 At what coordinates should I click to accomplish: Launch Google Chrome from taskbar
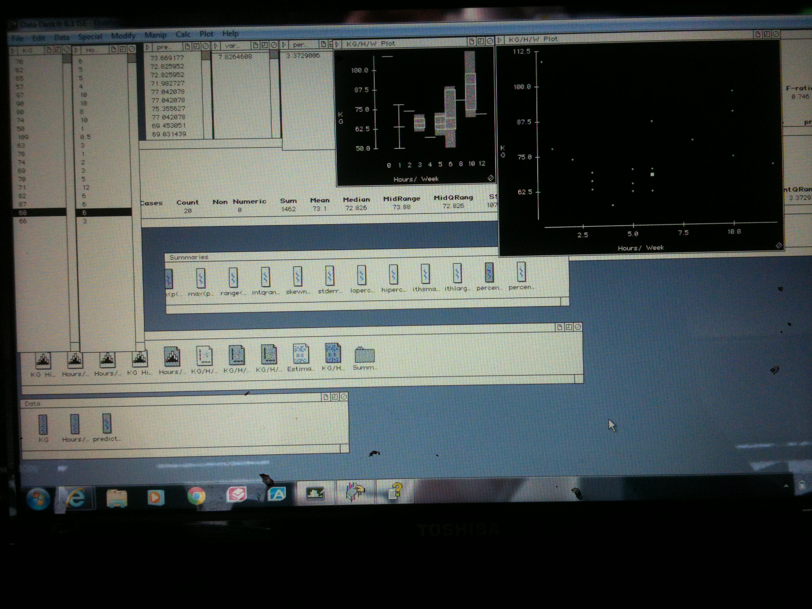[196, 496]
